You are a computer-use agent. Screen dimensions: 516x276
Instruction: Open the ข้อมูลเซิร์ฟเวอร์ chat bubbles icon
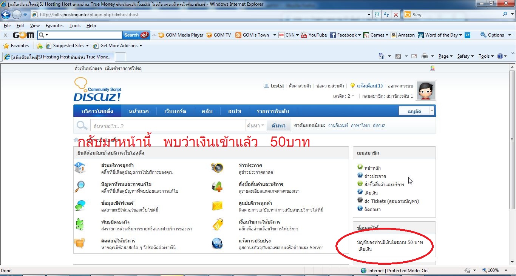coord(80,205)
